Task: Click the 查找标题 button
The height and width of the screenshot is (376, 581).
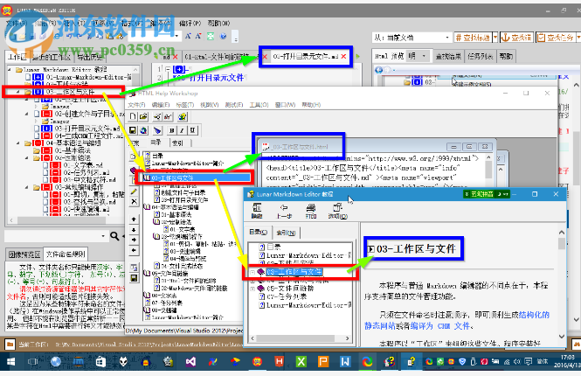Action: click(474, 38)
